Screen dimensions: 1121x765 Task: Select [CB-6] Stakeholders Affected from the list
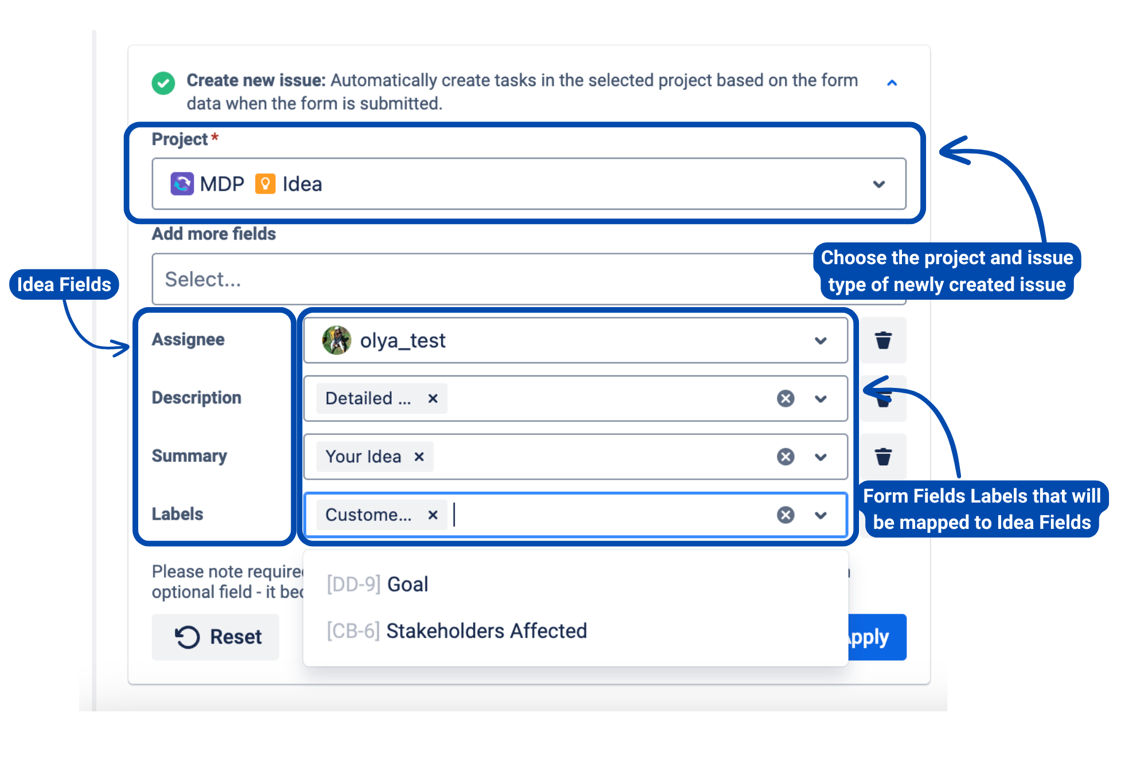click(456, 630)
